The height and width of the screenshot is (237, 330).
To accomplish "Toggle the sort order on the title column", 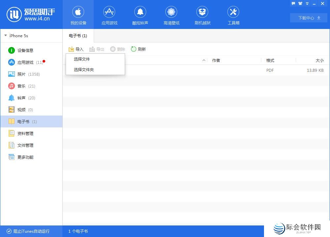I will coord(204,60).
